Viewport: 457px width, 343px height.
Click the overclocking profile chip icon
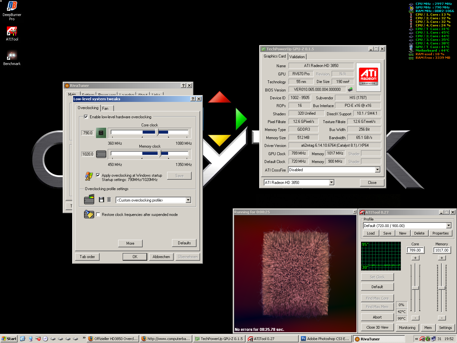[x=89, y=199]
